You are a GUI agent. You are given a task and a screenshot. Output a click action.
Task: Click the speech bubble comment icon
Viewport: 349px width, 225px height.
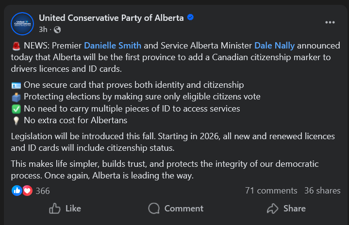[x=154, y=209]
